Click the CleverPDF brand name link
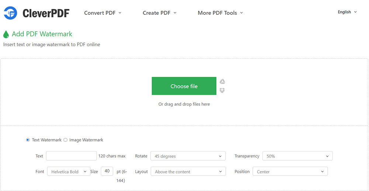 (x=46, y=13)
